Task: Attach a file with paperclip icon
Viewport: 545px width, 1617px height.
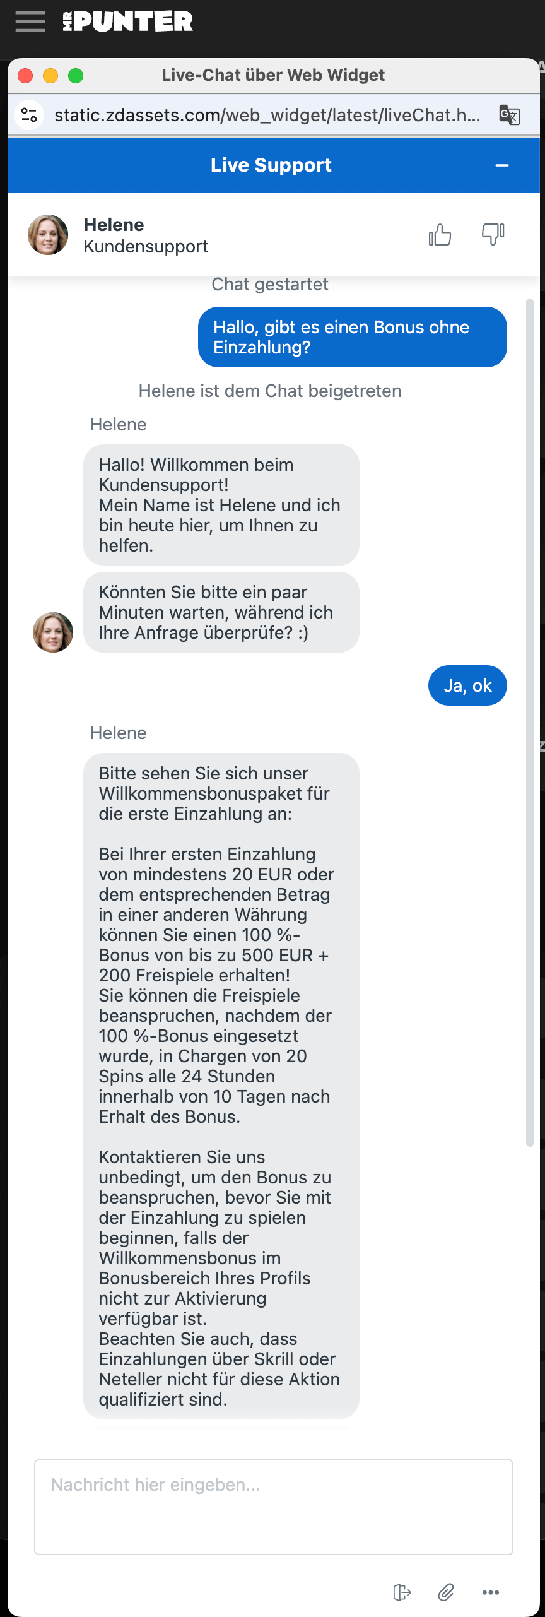Action: pos(446,1592)
